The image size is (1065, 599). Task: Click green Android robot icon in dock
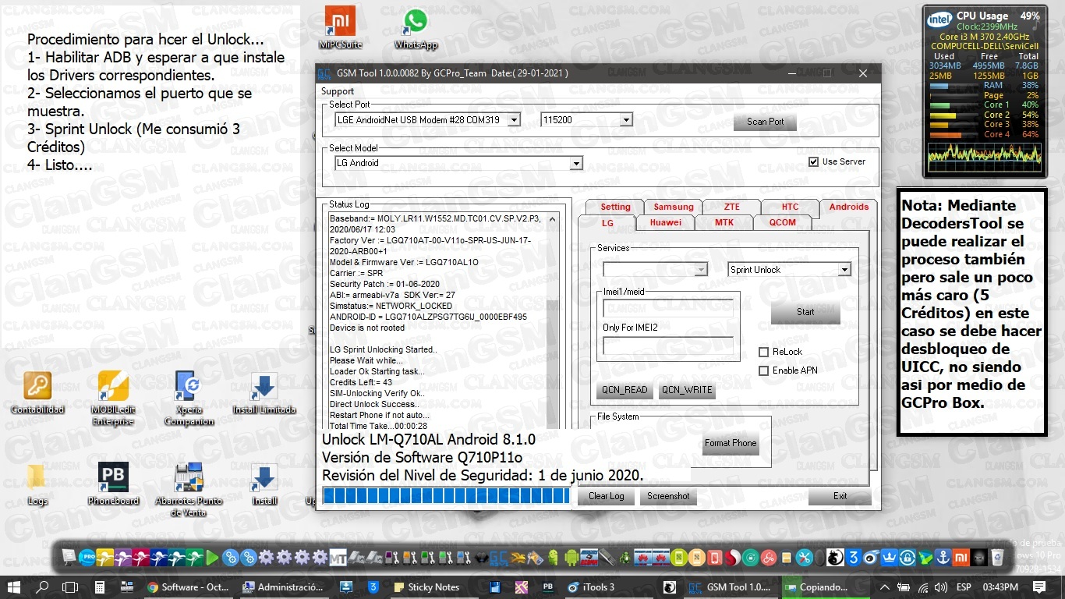[x=571, y=558]
